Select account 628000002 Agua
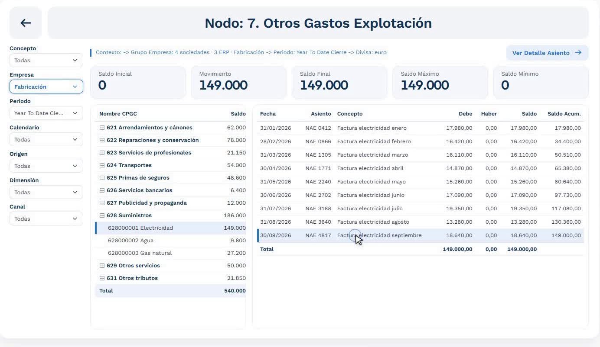This screenshot has height=347, width=600. 170,241
